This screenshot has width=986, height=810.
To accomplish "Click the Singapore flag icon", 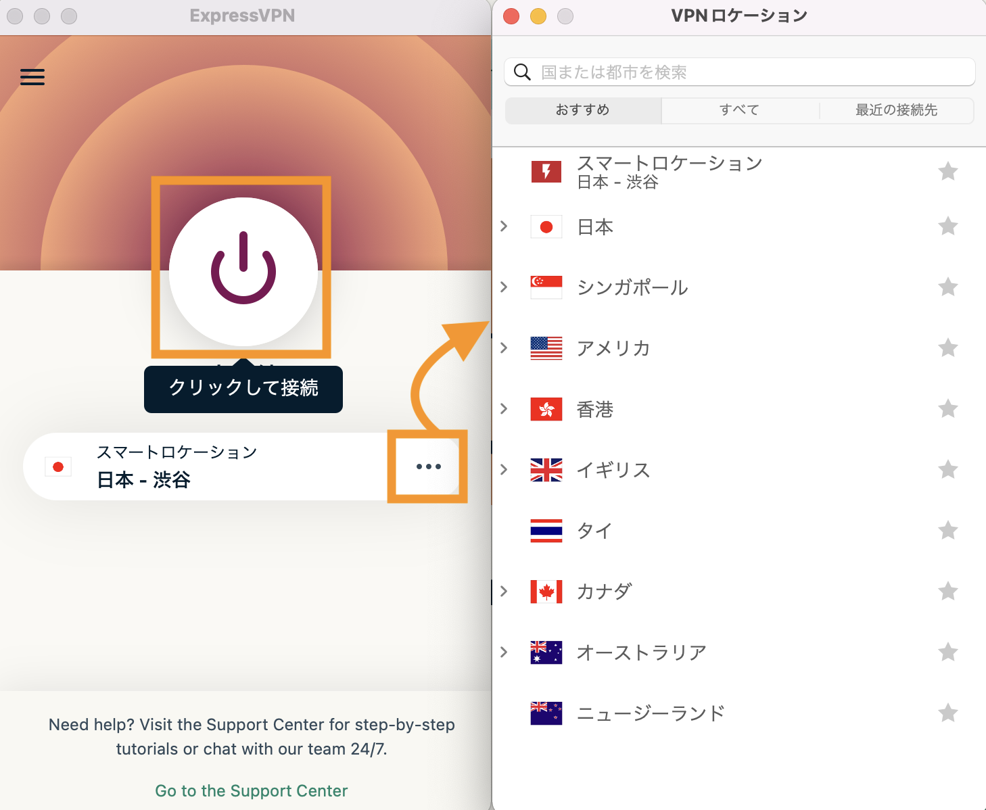I will click(546, 287).
